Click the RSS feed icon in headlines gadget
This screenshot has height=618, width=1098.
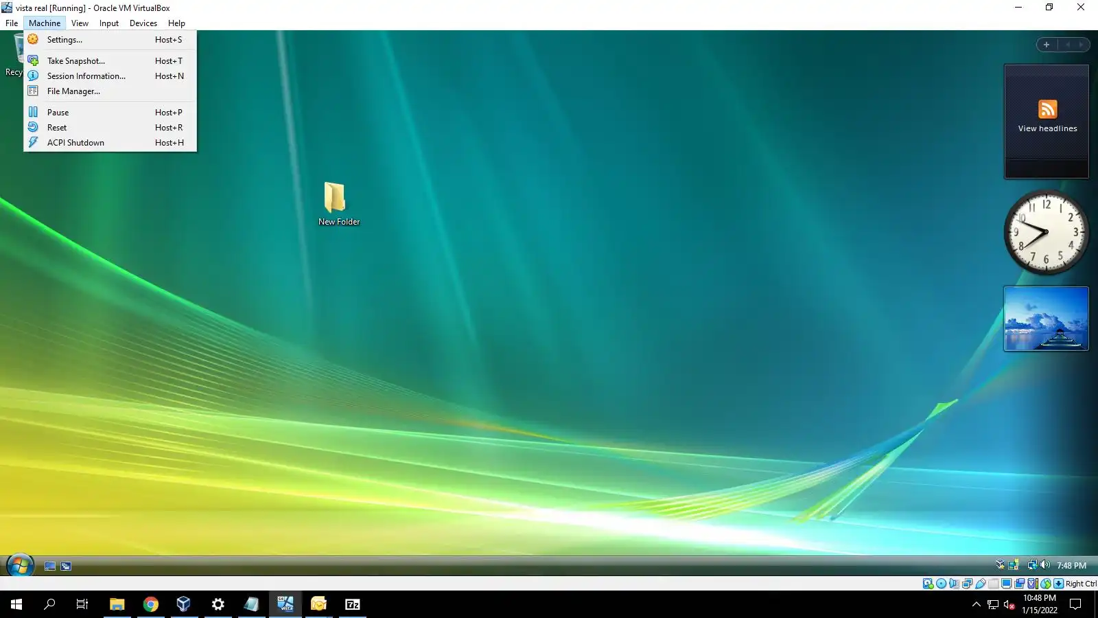click(x=1047, y=109)
